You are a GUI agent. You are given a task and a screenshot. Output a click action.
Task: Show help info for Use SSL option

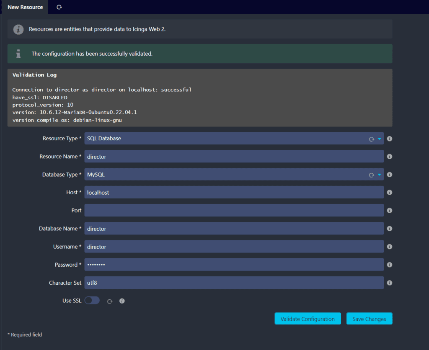(122, 301)
